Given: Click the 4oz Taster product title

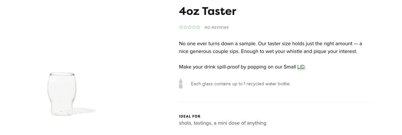Looking at the screenshot, I should click(207, 11).
